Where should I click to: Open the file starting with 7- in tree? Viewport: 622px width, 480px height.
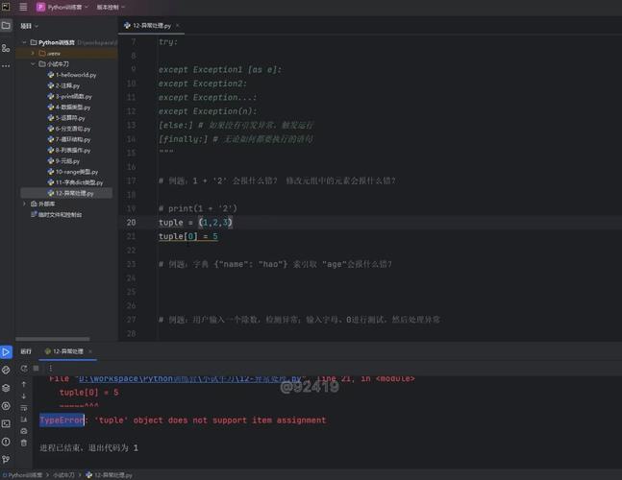[69, 139]
